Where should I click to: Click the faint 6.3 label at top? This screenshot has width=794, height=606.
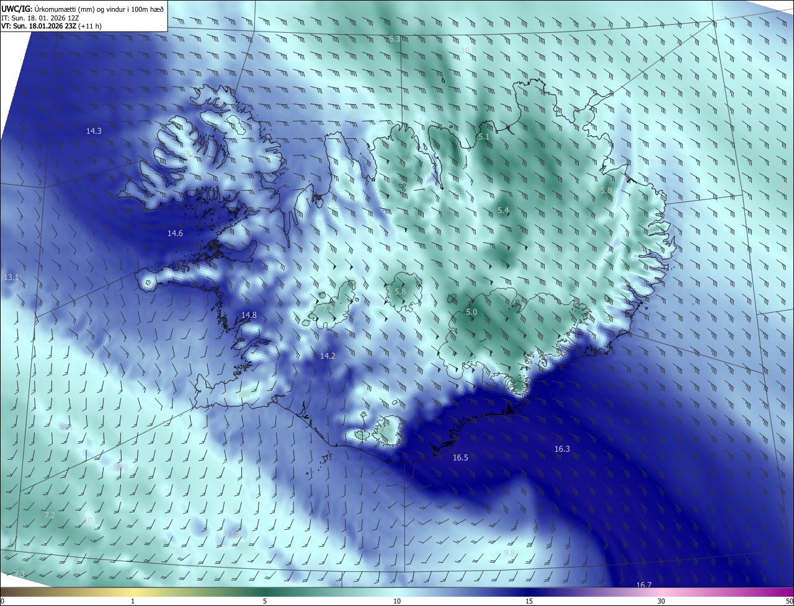395,39
